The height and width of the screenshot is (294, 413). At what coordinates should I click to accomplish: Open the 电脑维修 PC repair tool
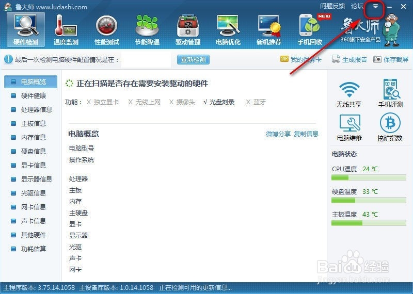[x=350, y=127]
